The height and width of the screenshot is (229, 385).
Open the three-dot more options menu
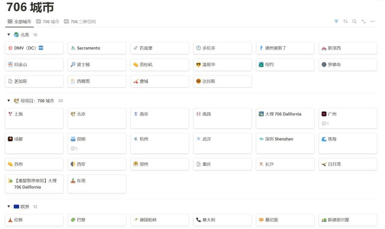coord(373,21)
